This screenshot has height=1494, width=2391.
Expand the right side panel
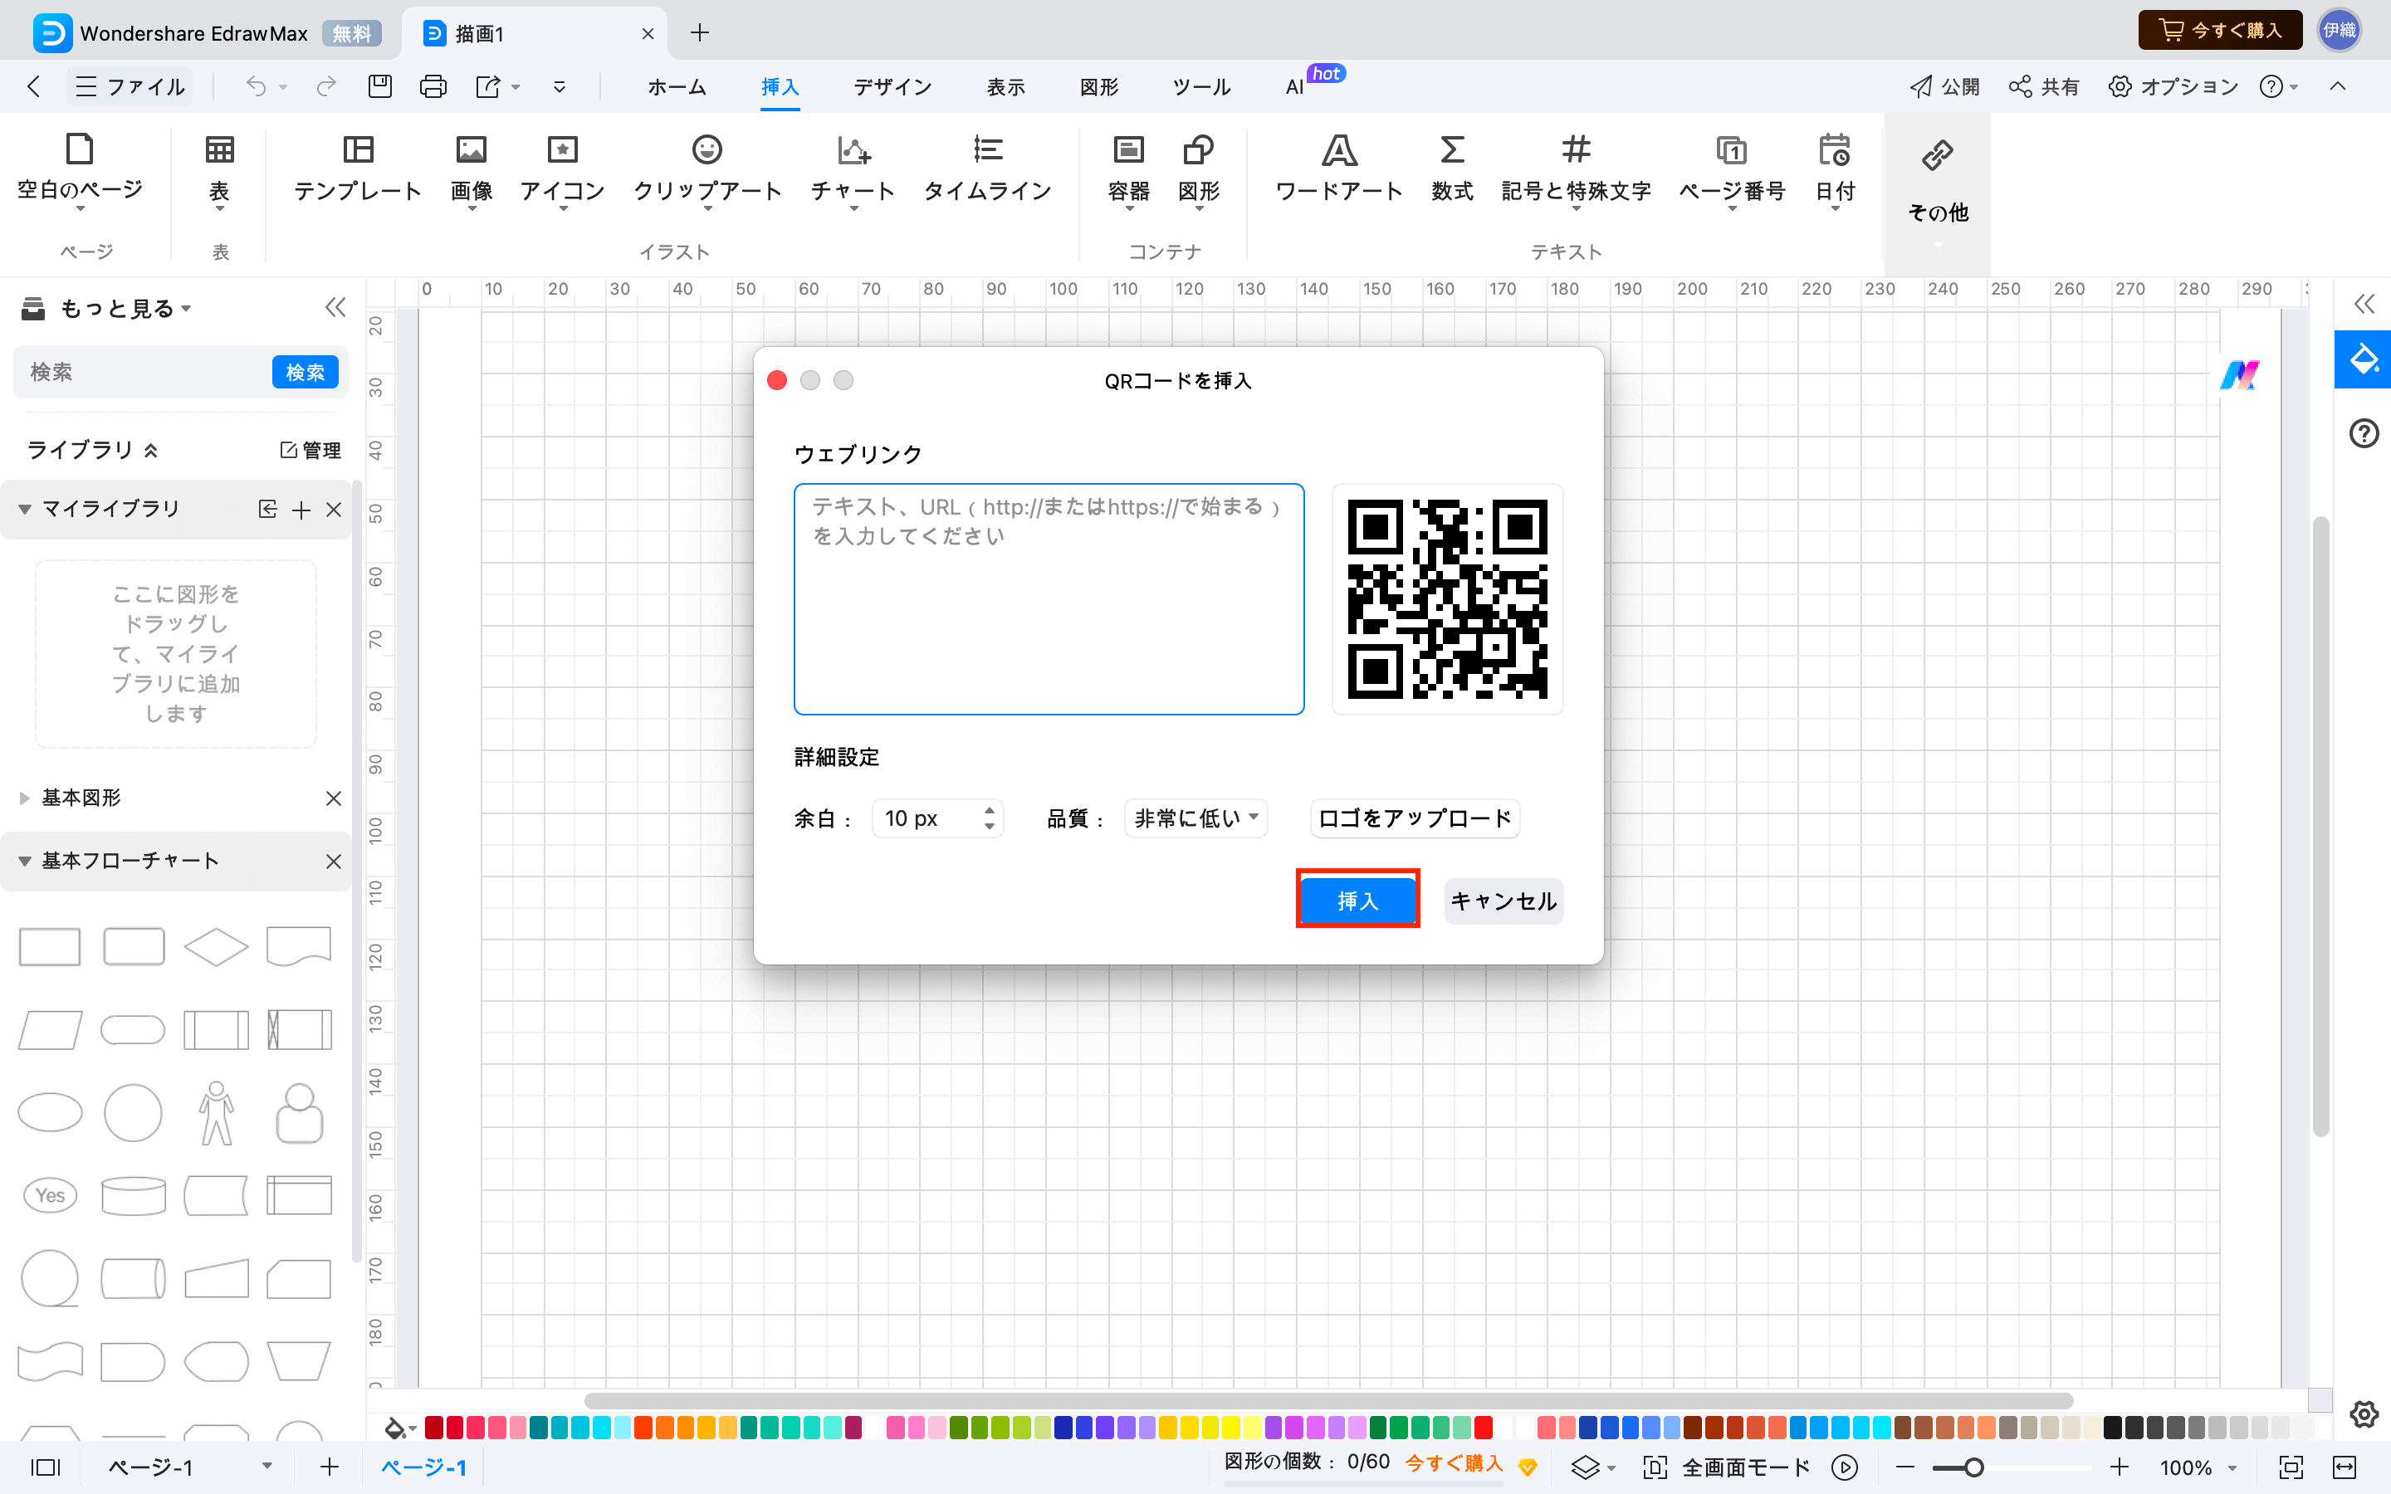click(x=2364, y=303)
